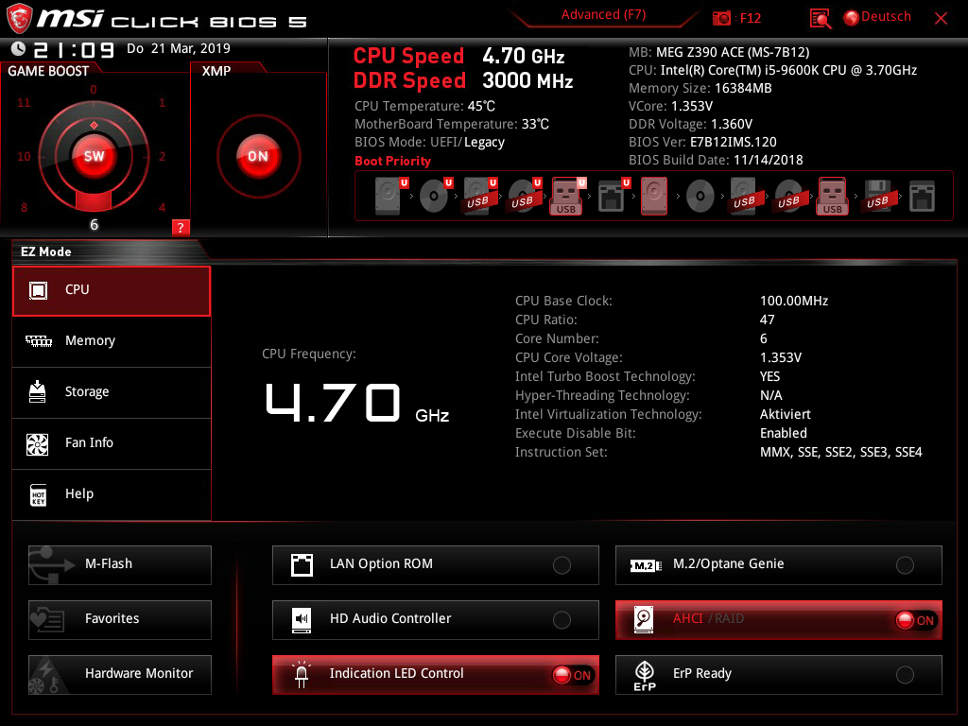
Task: Switch to Advanced (F7) mode
Action: [x=603, y=15]
